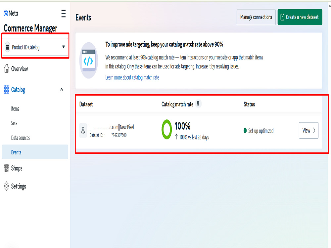Click the external-link icon on Create dataset
This screenshot has height=248, width=331.
282,17
